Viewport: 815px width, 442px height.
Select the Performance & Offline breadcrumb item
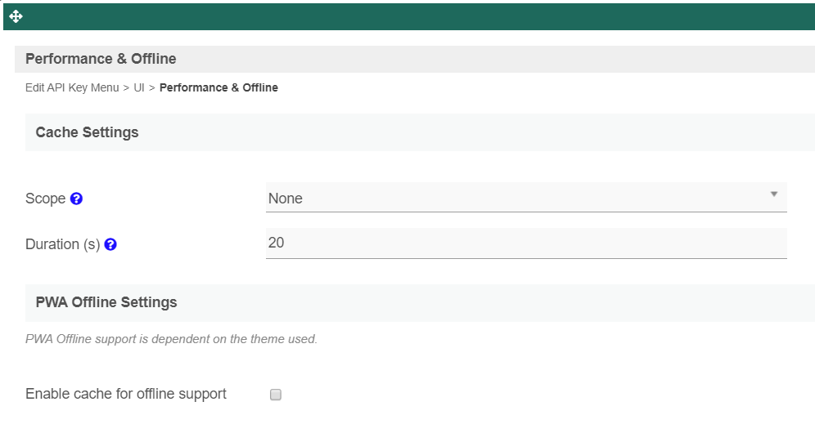(218, 87)
